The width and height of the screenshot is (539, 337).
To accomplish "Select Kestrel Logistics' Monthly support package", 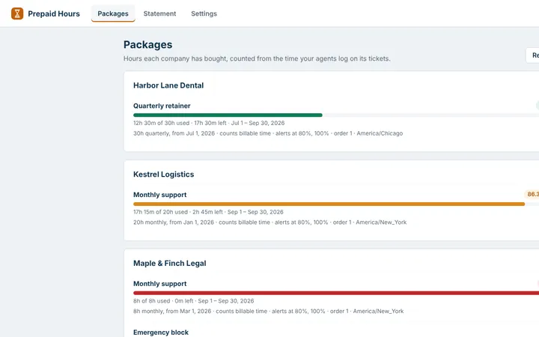I will [x=160, y=195].
